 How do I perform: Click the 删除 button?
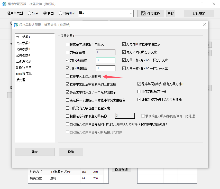point(171,14)
